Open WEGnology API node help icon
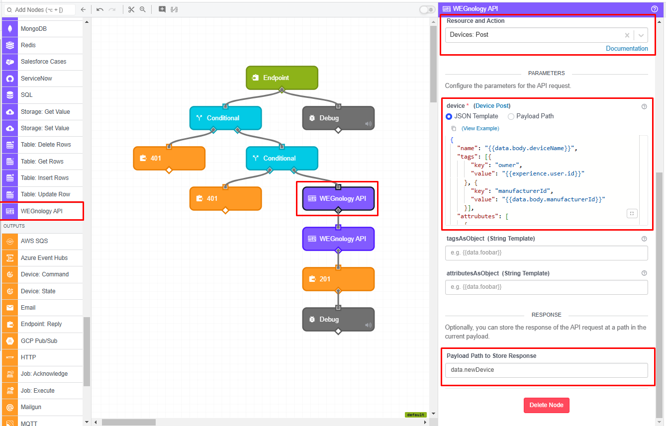 654,8
